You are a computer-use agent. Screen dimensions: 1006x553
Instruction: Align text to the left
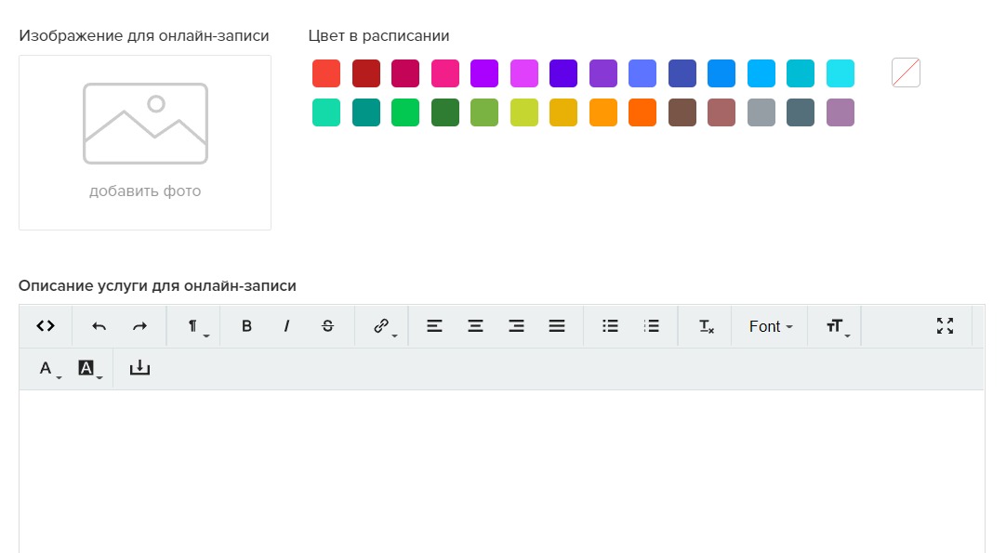pos(434,326)
